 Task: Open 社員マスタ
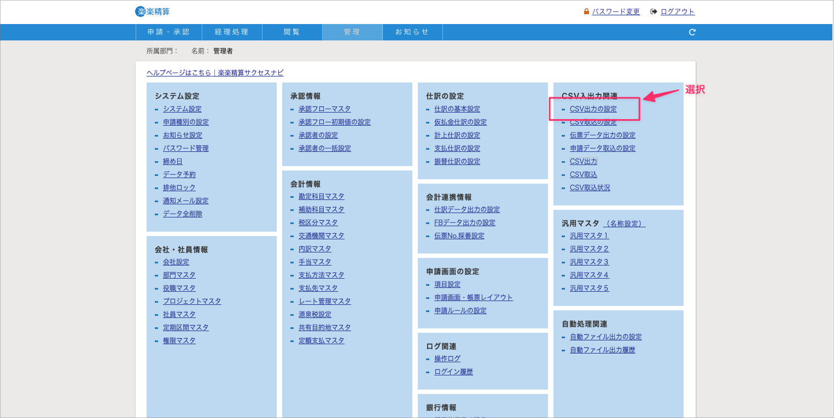(x=179, y=315)
